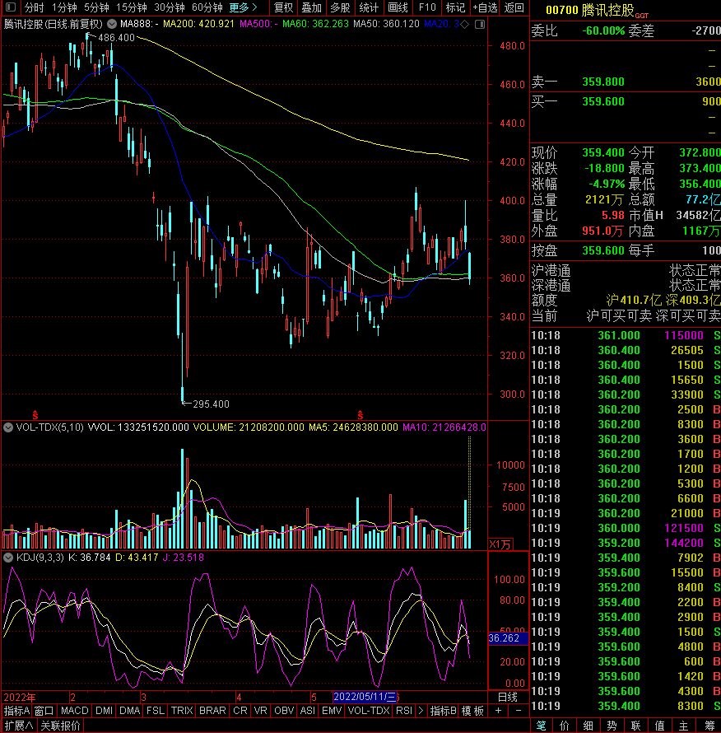
Task: Open 统计 statistics
Action: (369, 7)
